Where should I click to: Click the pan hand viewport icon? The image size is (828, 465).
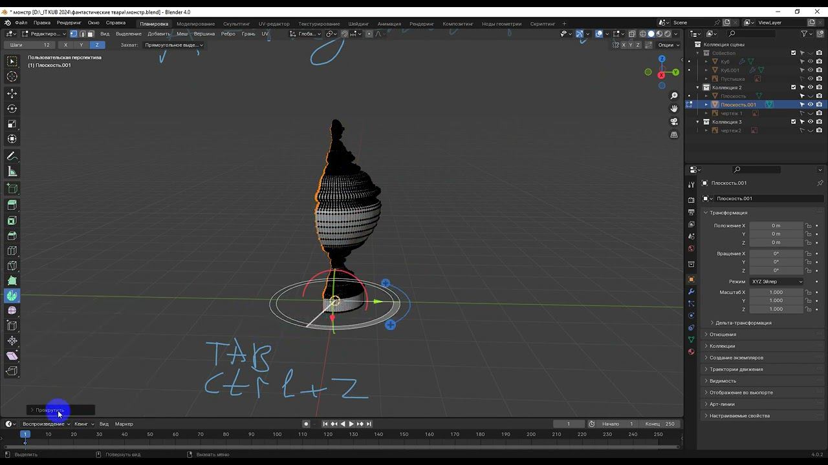pos(674,108)
